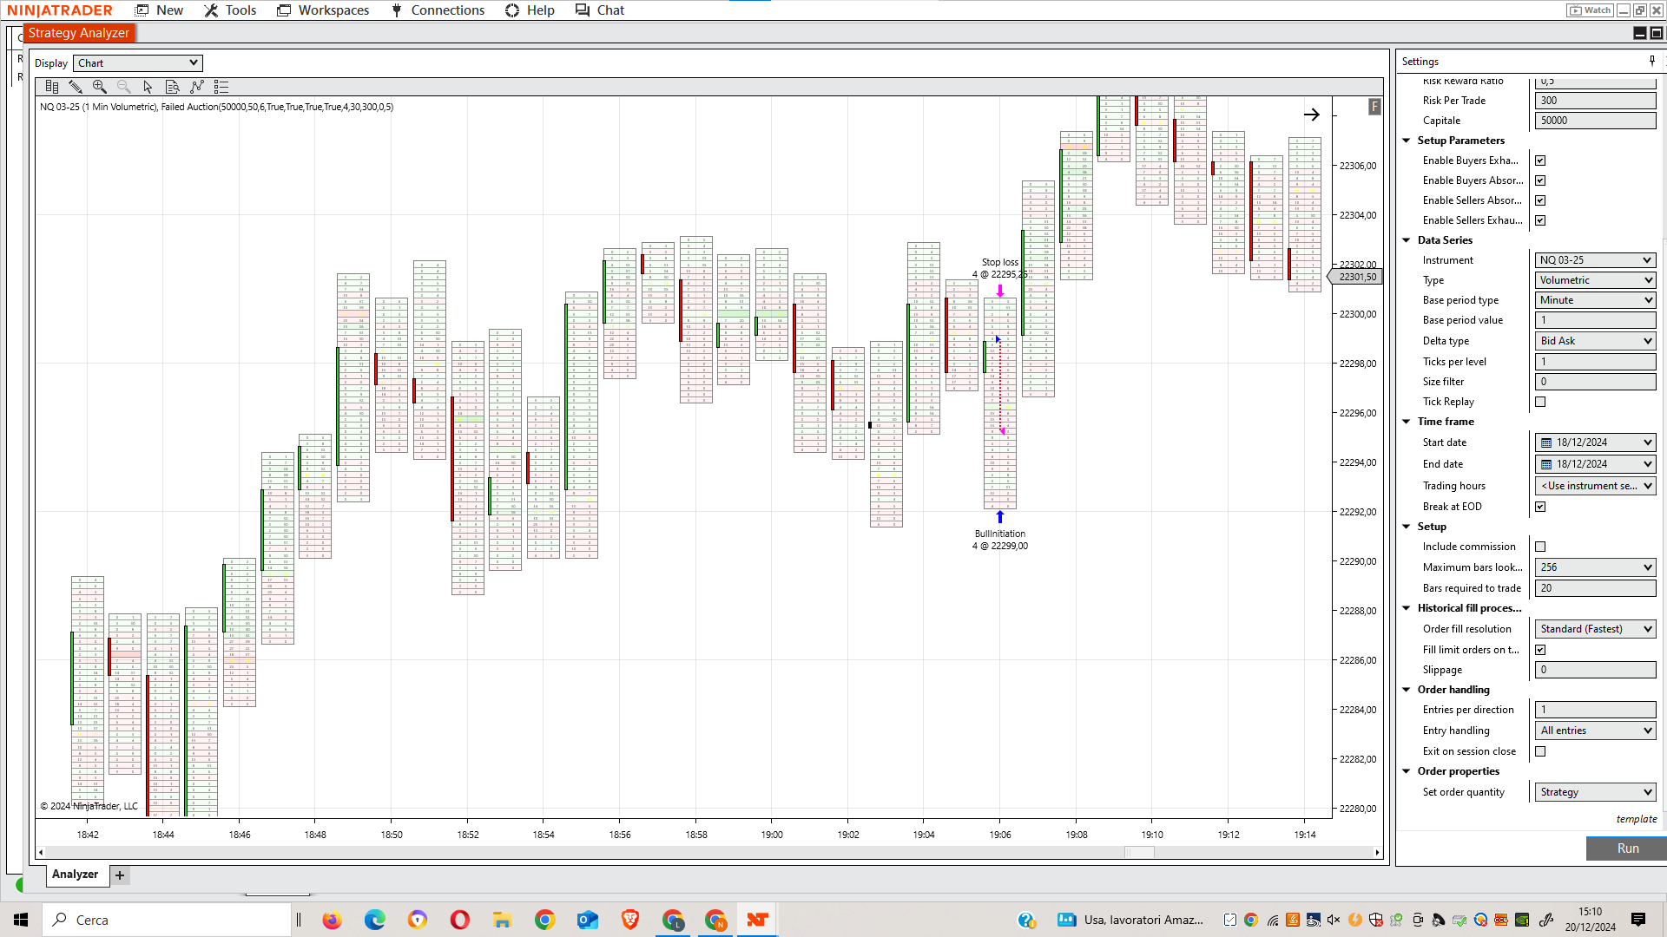Uncheck the Break at EOD checkbox
The image size is (1667, 937).
coord(1540,507)
